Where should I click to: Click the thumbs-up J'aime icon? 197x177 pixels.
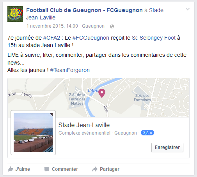click(x=10, y=169)
